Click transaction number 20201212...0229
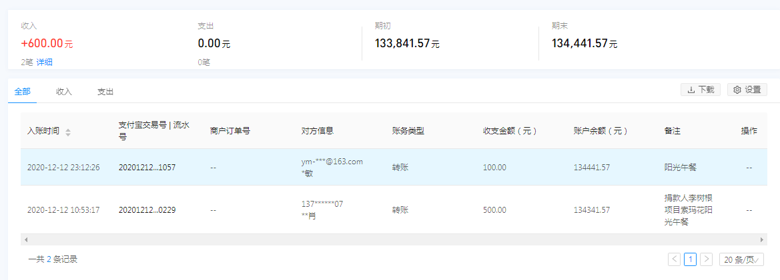Screen dimensions: 780x280 (x=147, y=210)
